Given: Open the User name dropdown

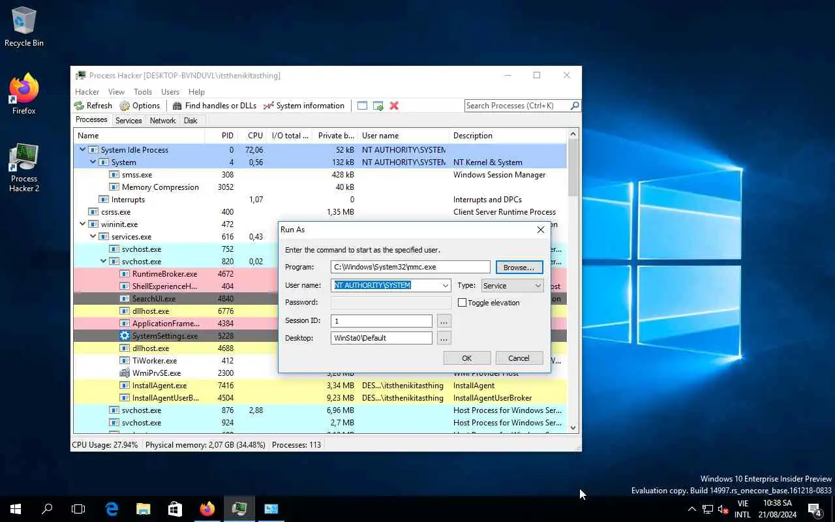Looking at the screenshot, I should pyautogui.click(x=446, y=286).
